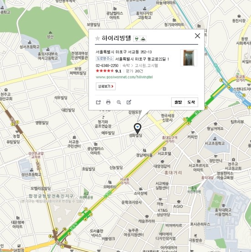251x252 pixels.
Task: Click the street view icon beside title
Action: [x=143, y=39]
